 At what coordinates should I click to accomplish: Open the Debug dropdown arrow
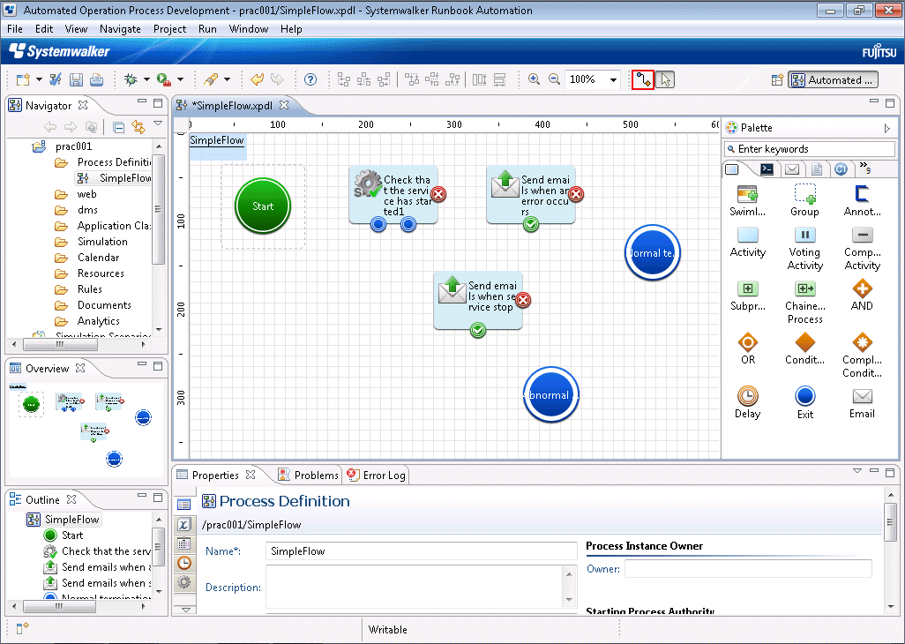point(146,79)
